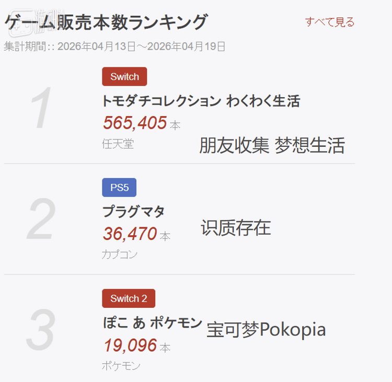Click the 朋友收集 梦想生活 annotation
Screen dimensions: 392x382
click(272, 145)
